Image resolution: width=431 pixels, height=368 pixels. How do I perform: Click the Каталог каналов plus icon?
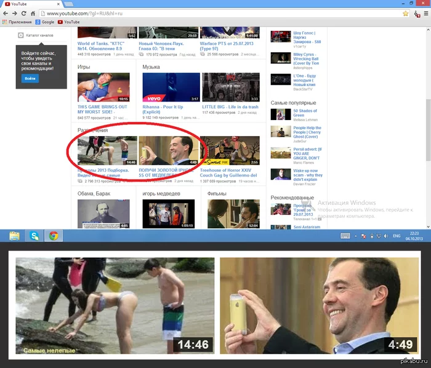click(x=20, y=35)
